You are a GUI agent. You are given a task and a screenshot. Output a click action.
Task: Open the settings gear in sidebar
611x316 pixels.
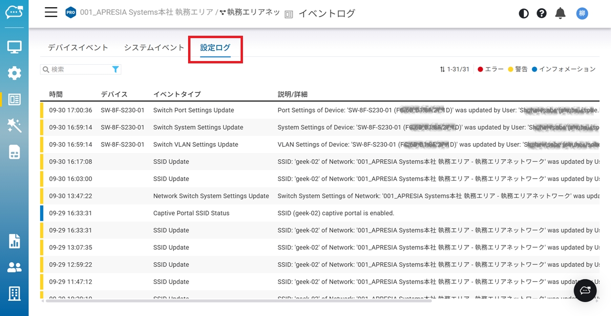coord(14,73)
